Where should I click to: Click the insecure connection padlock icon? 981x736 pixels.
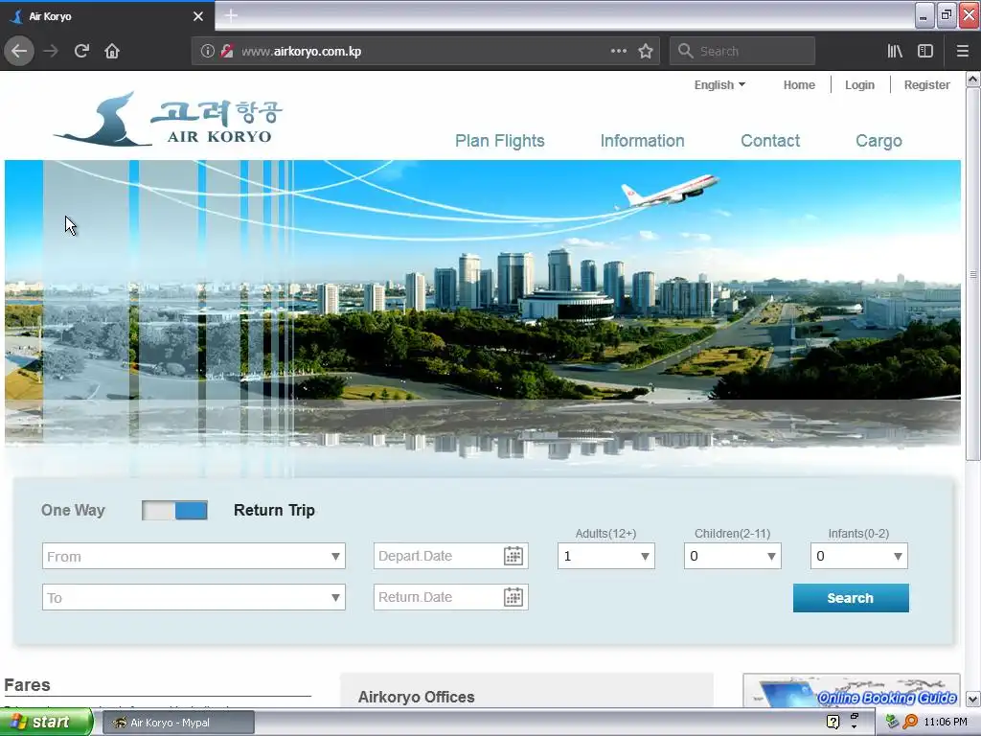click(226, 51)
